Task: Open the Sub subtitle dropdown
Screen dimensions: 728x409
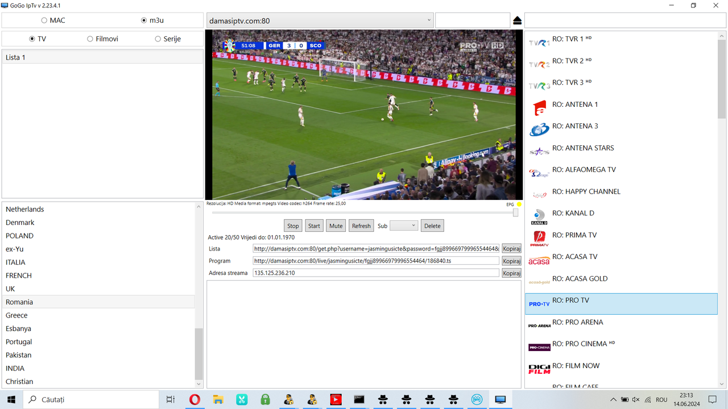Action: coord(404,226)
